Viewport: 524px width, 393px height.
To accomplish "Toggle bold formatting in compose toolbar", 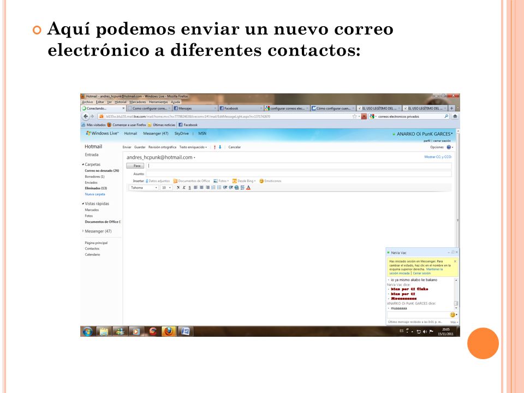I will (178, 188).
